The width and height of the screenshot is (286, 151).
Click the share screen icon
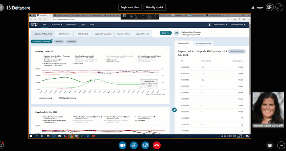tap(145, 145)
